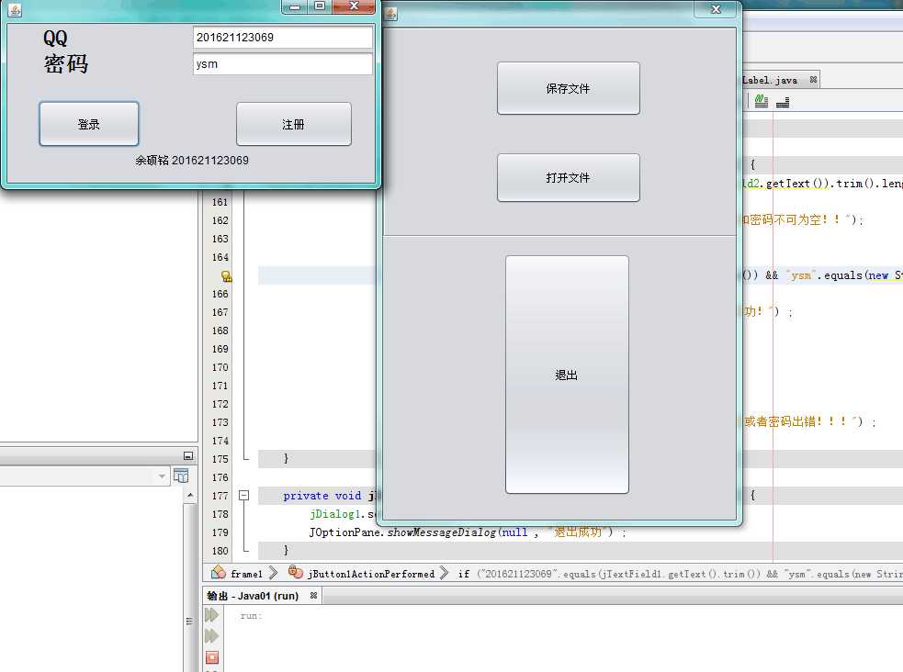Screen dimensions: 903x672
Task: Click the jButton1ActionPerformed breadcrumb
Action: (371, 574)
